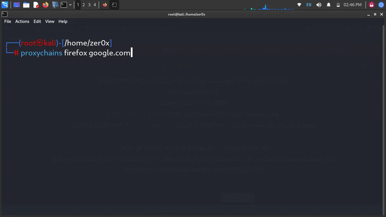Open the settings monitor panel launcher
The image size is (386, 217).
[55, 5]
